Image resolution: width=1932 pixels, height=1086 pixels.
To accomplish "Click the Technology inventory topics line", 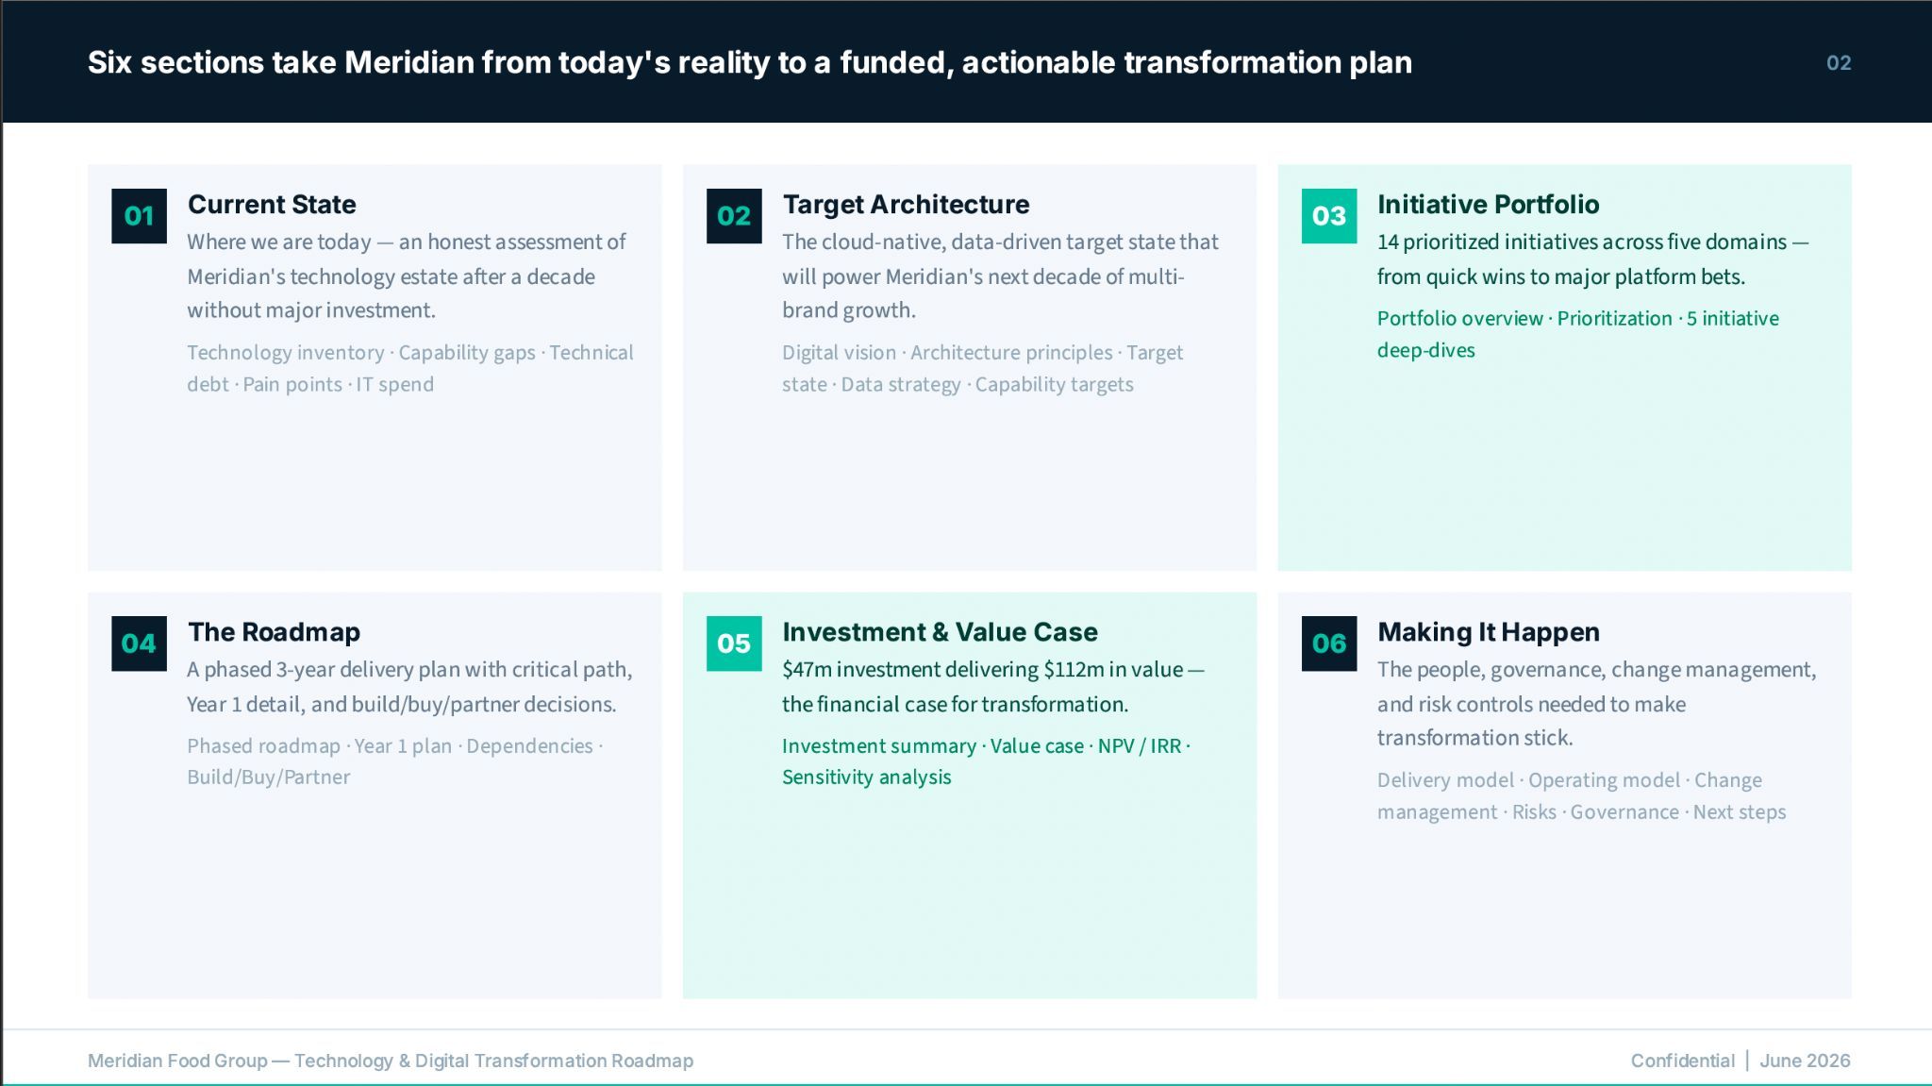I will 410,368.
